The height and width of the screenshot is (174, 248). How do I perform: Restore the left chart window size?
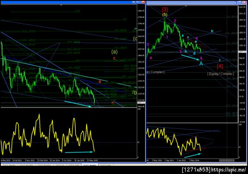138,2
